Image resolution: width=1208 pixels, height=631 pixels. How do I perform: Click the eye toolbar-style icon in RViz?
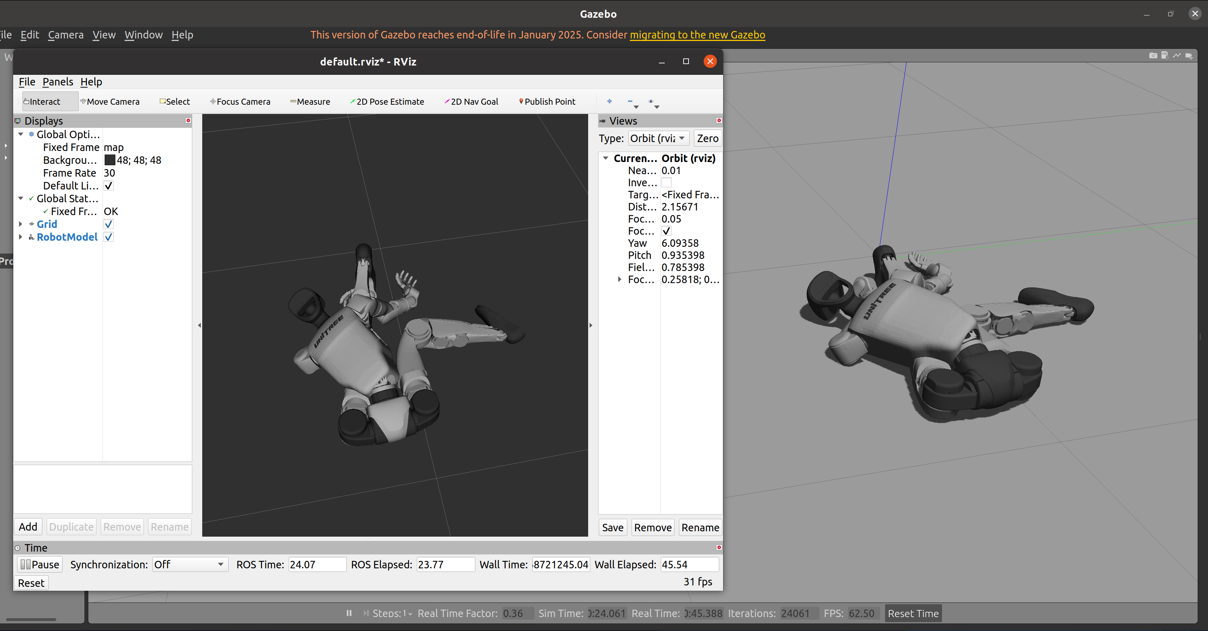(651, 101)
